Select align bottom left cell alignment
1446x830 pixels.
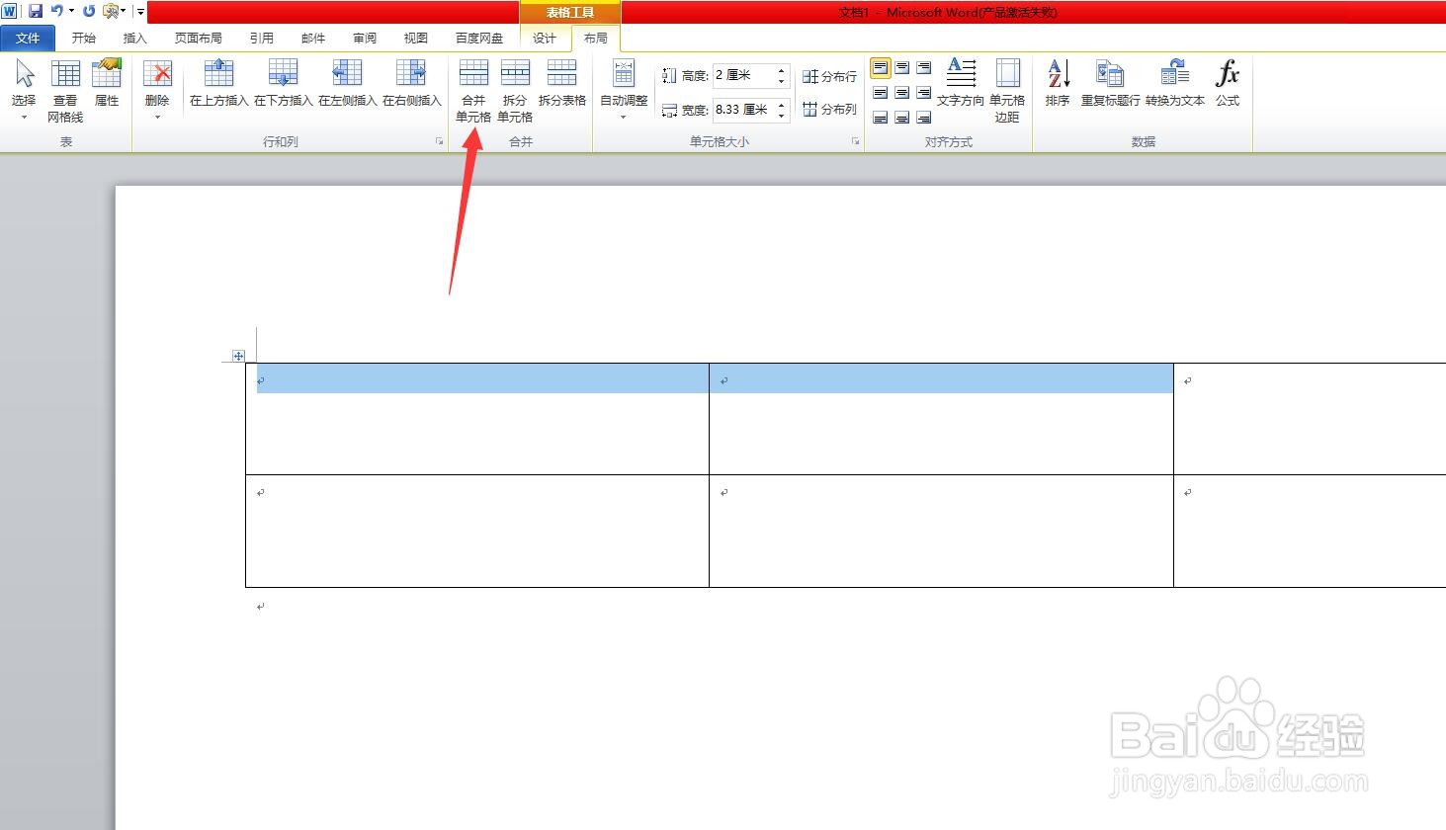(881, 118)
